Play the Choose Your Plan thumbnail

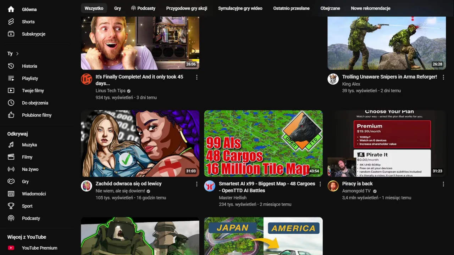[387, 143]
